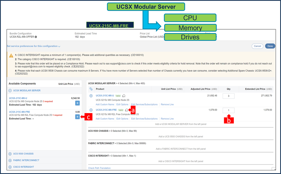Viewport: 281px width, 174px height.
Task: Click the Qty field showing 3
Action: (229, 96)
